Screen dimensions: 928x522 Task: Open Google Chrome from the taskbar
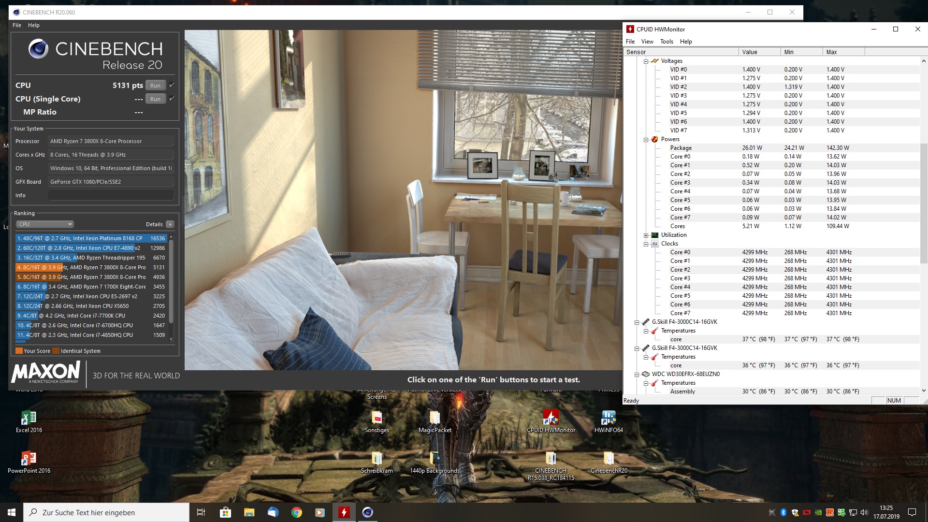pyautogui.click(x=296, y=512)
